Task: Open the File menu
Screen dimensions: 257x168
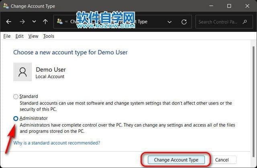Action: [7, 36]
